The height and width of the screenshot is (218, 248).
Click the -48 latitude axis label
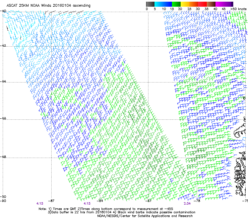click(x=3, y=157)
